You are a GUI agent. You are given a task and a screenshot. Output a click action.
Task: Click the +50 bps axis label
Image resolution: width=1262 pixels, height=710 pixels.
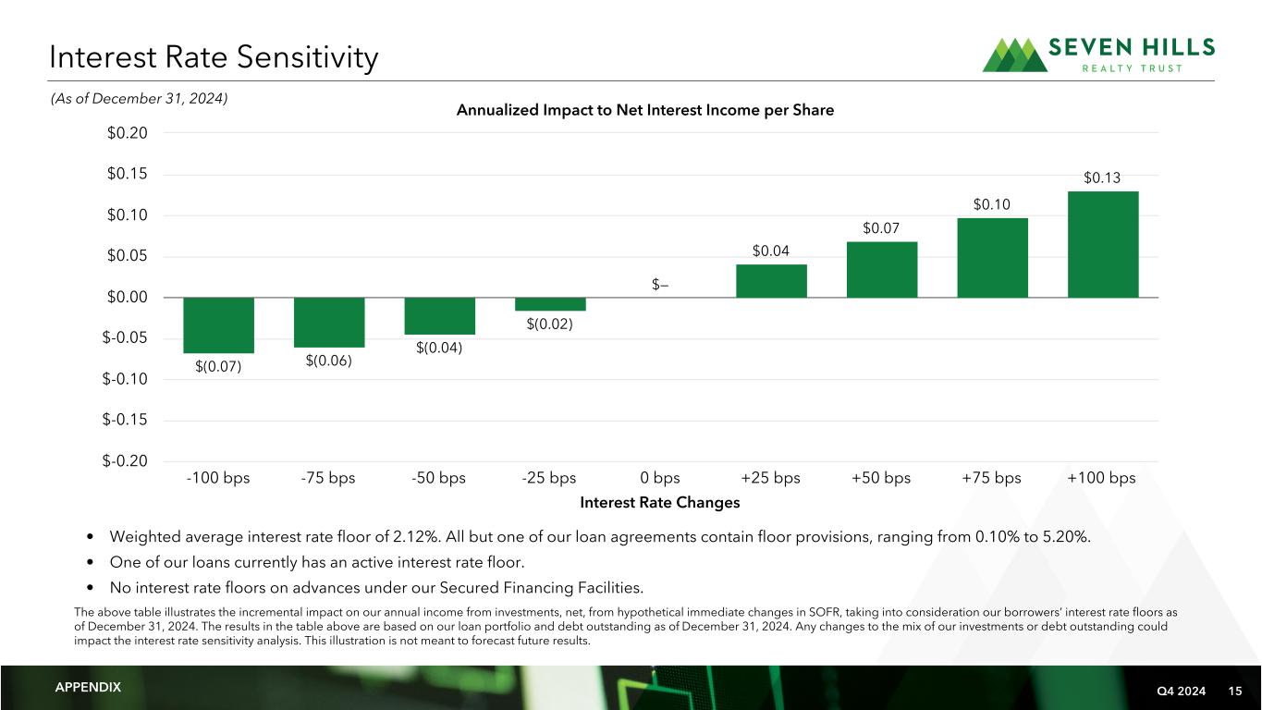[x=881, y=478]
